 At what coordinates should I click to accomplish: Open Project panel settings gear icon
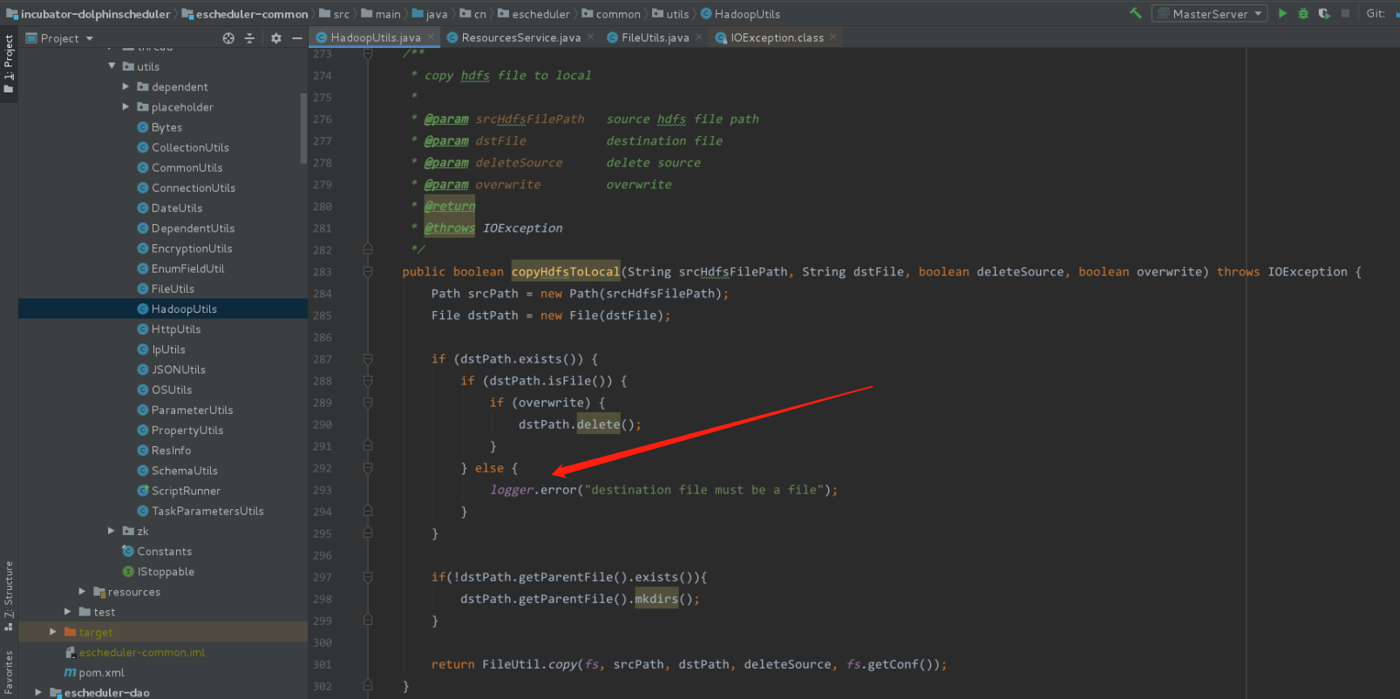pyautogui.click(x=276, y=38)
